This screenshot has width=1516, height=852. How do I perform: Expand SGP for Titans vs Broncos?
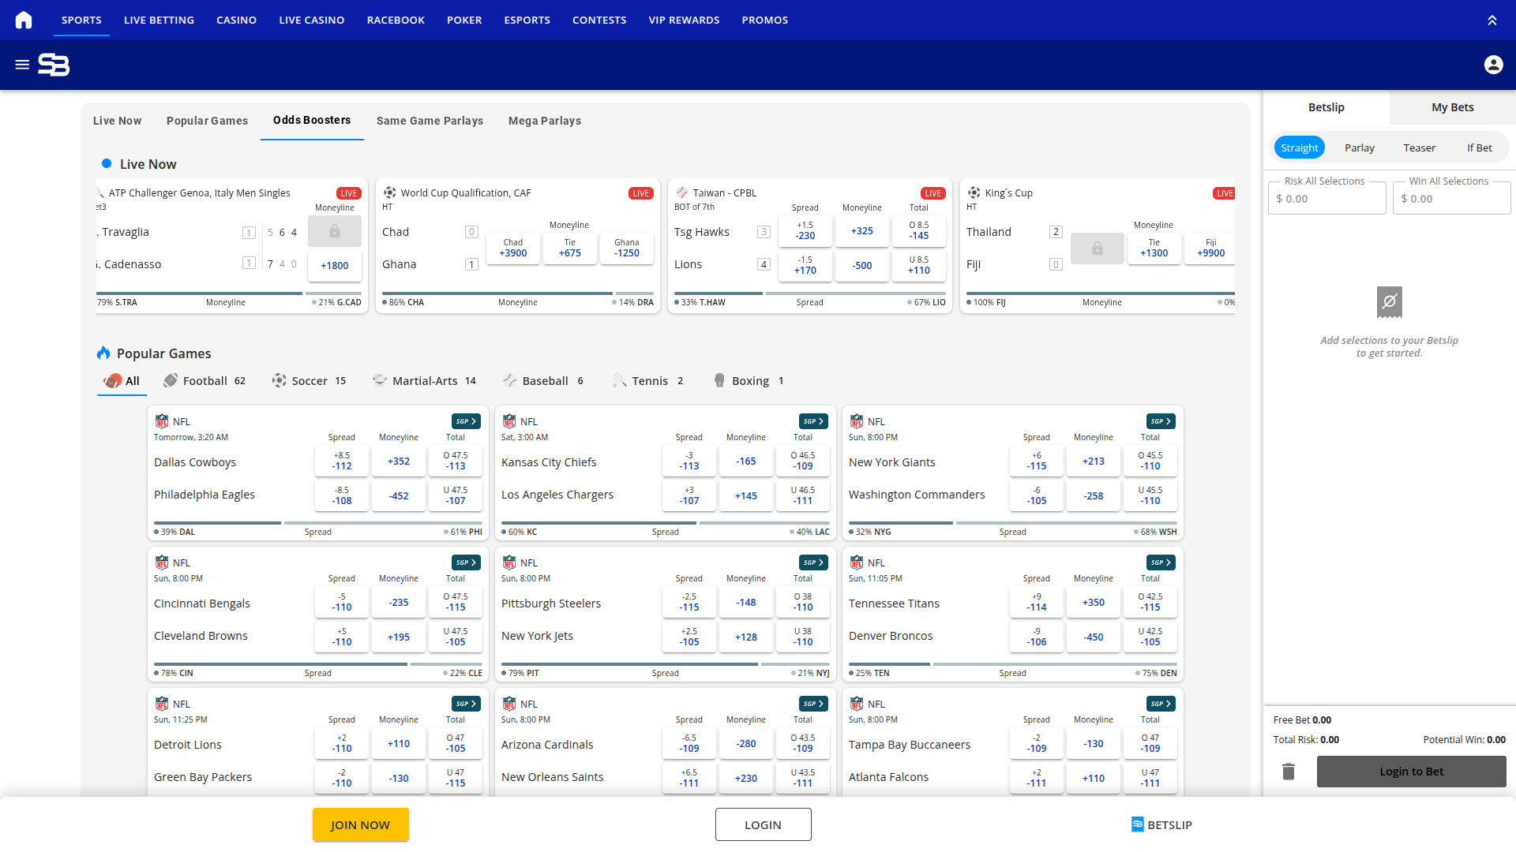click(x=1160, y=562)
